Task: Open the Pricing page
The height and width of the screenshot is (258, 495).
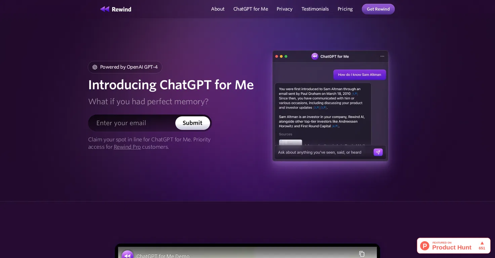Action: (345, 9)
